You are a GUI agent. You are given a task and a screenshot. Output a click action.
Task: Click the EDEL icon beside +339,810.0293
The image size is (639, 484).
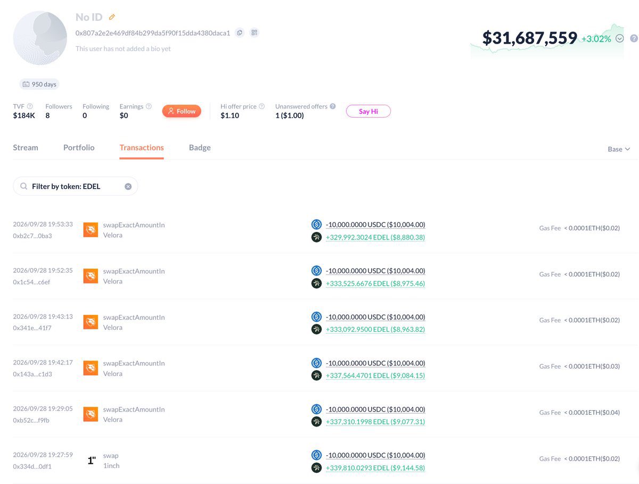(x=316, y=468)
